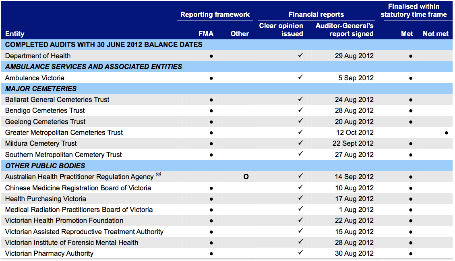This screenshot has width=455, height=261.
Task: Click 'Mildura Cemetery Trust' row label
Action: tap(41, 143)
